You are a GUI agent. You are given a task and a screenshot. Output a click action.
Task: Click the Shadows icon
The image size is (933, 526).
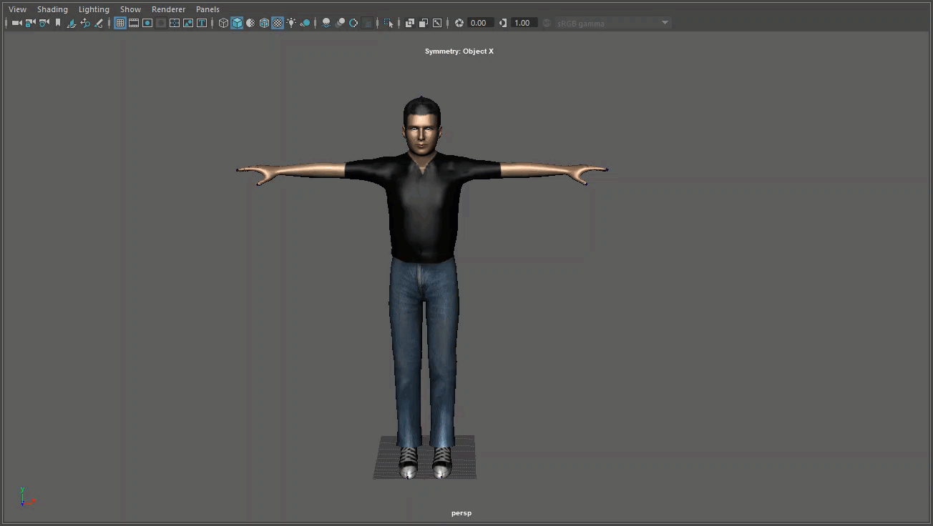click(305, 23)
